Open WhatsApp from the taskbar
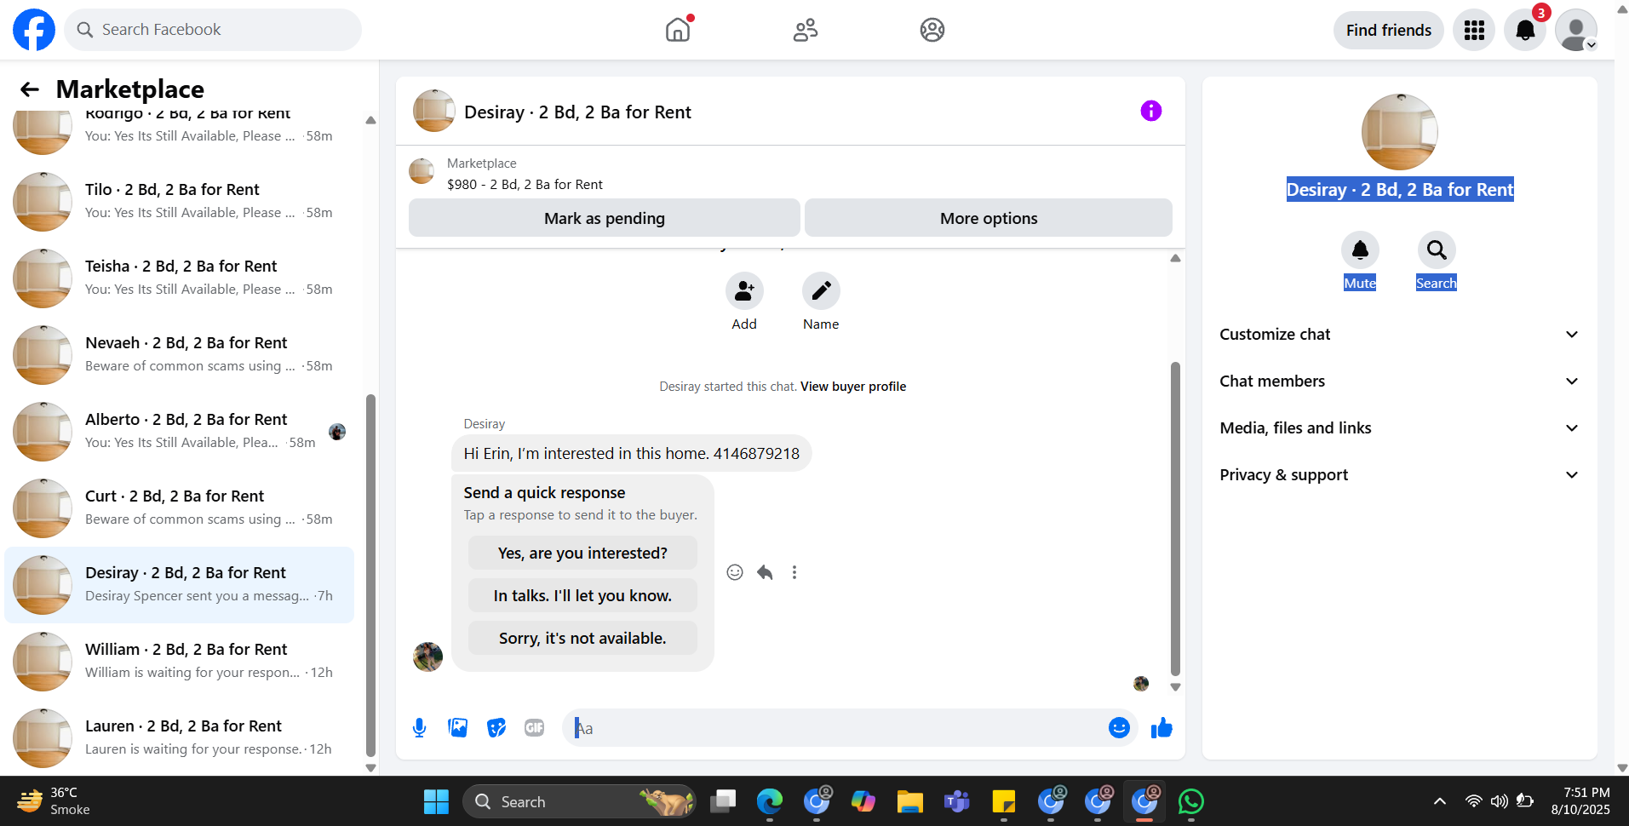The height and width of the screenshot is (826, 1629). pyautogui.click(x=1190, y=801)
